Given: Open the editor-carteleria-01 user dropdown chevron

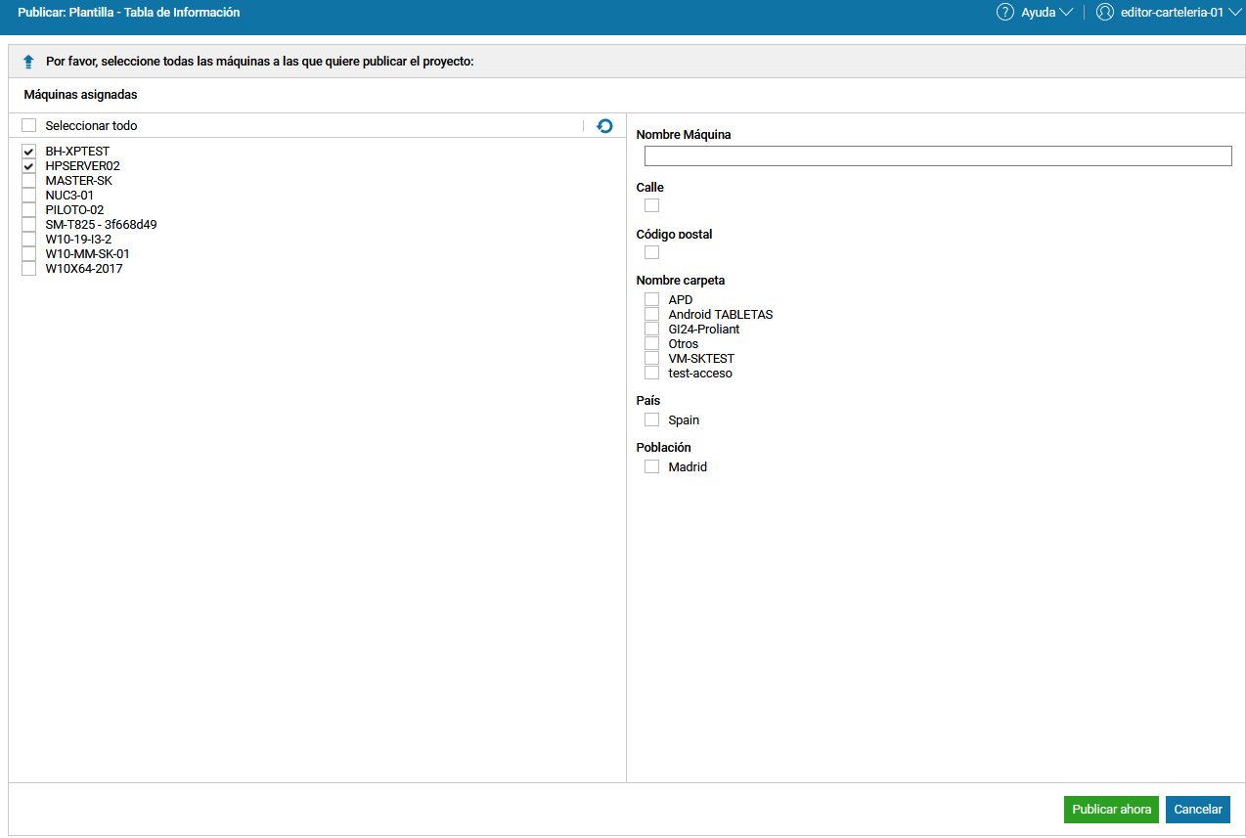Looking at the screenshot, I should pyautogui.click(x=1234, y=13).
